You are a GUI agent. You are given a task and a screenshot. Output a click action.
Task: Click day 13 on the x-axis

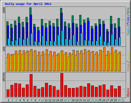click(54, 100)
